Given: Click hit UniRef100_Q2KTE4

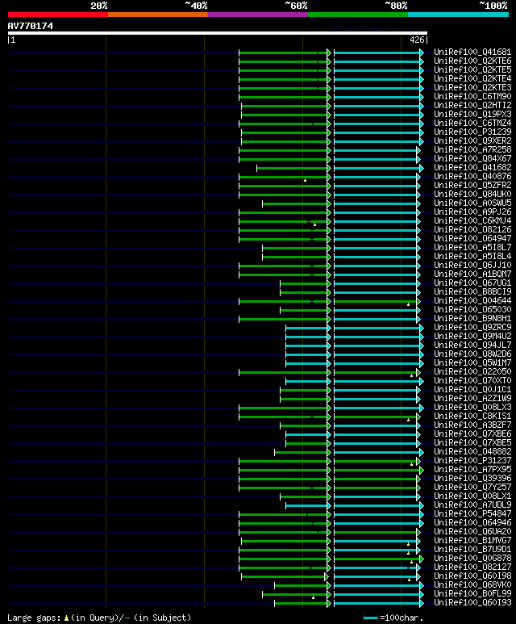Looking at the screenshot, I should [472, 79].
